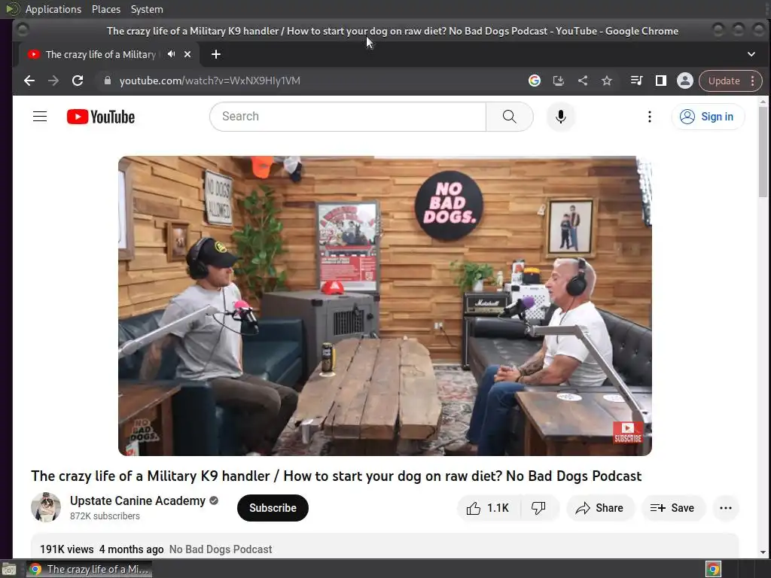Click the video title text
Viewport: 771px width, 578px height.
[337, 476]
